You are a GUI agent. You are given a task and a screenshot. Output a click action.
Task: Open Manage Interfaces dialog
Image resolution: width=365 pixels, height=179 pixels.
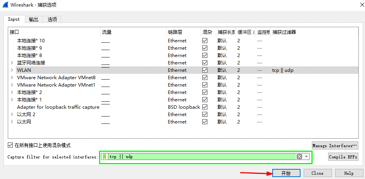(335, 146)
